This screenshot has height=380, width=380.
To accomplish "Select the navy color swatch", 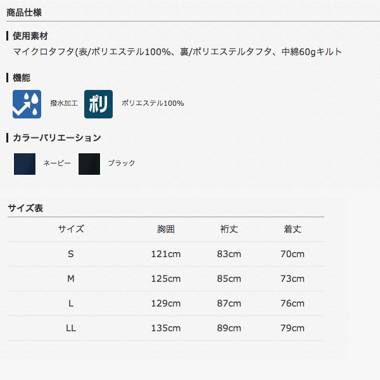I will (25, 164).
